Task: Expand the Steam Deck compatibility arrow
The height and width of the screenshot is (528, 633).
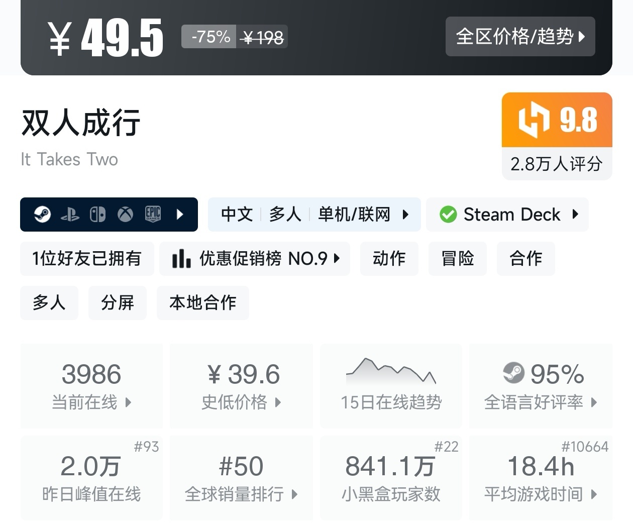Action: (x=576, y=214)
